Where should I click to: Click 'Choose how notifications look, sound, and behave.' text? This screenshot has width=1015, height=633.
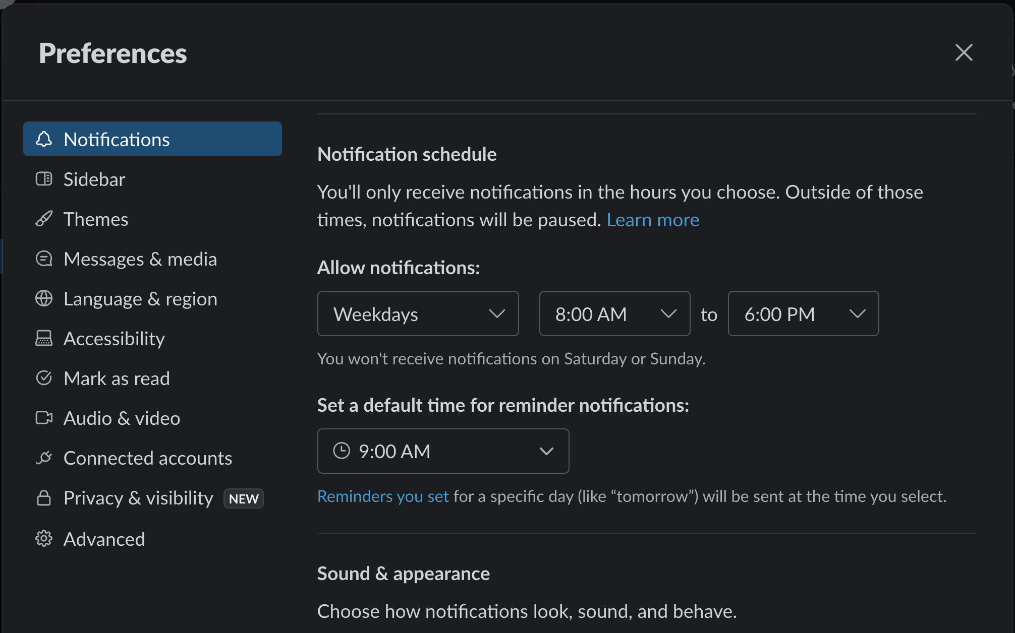click(527, 611)
